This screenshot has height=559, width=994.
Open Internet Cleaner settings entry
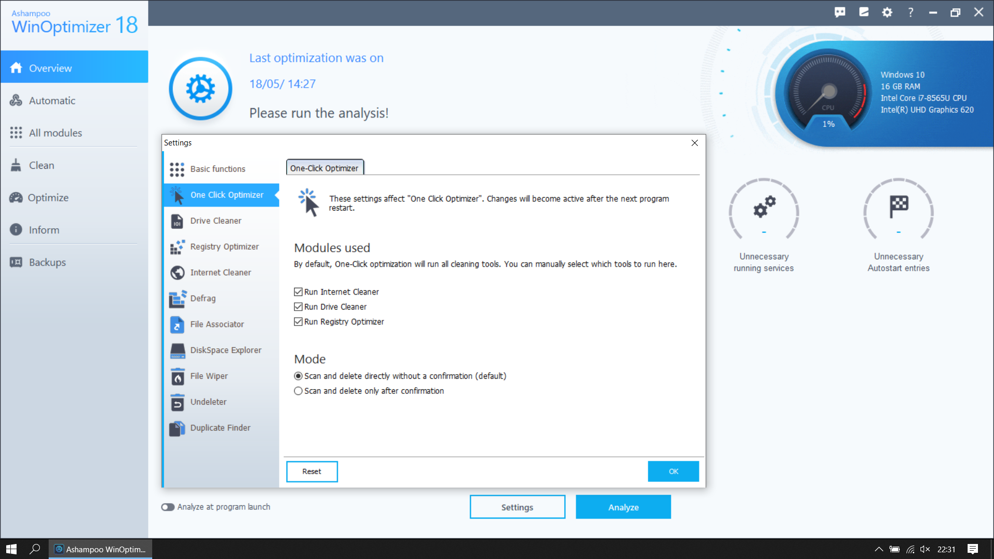(x=222, y=272)
